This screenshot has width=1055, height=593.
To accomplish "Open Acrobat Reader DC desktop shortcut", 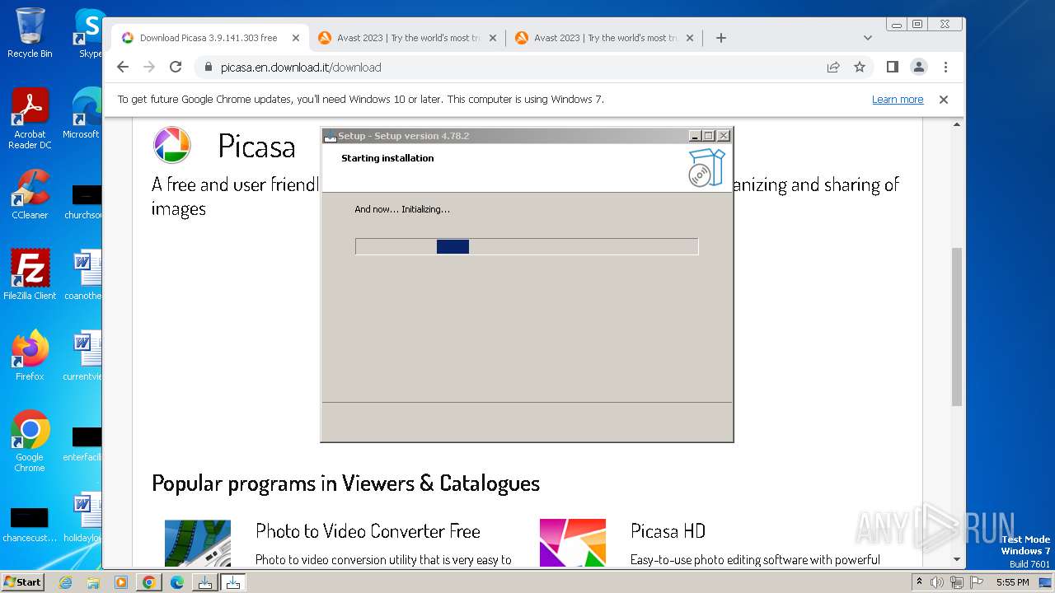I will (x=30, y=119).
